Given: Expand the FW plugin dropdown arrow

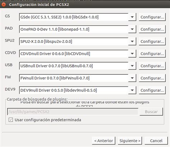Looking at the screenshot, I should (x=132, y=78).
